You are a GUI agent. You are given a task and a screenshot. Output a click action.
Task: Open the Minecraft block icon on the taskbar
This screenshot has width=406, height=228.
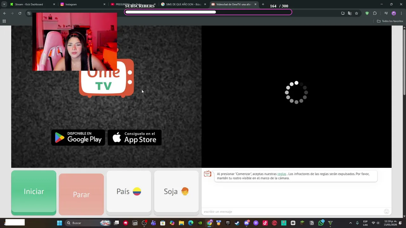point(302,223)
